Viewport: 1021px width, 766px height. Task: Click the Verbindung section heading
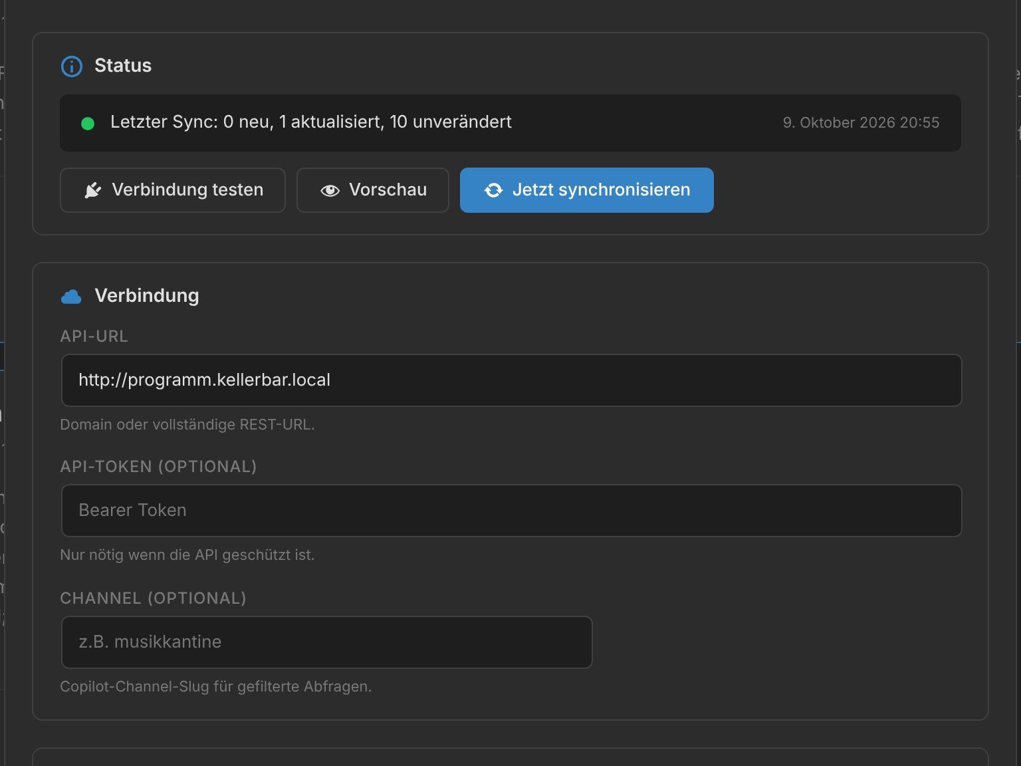[147, 296]
